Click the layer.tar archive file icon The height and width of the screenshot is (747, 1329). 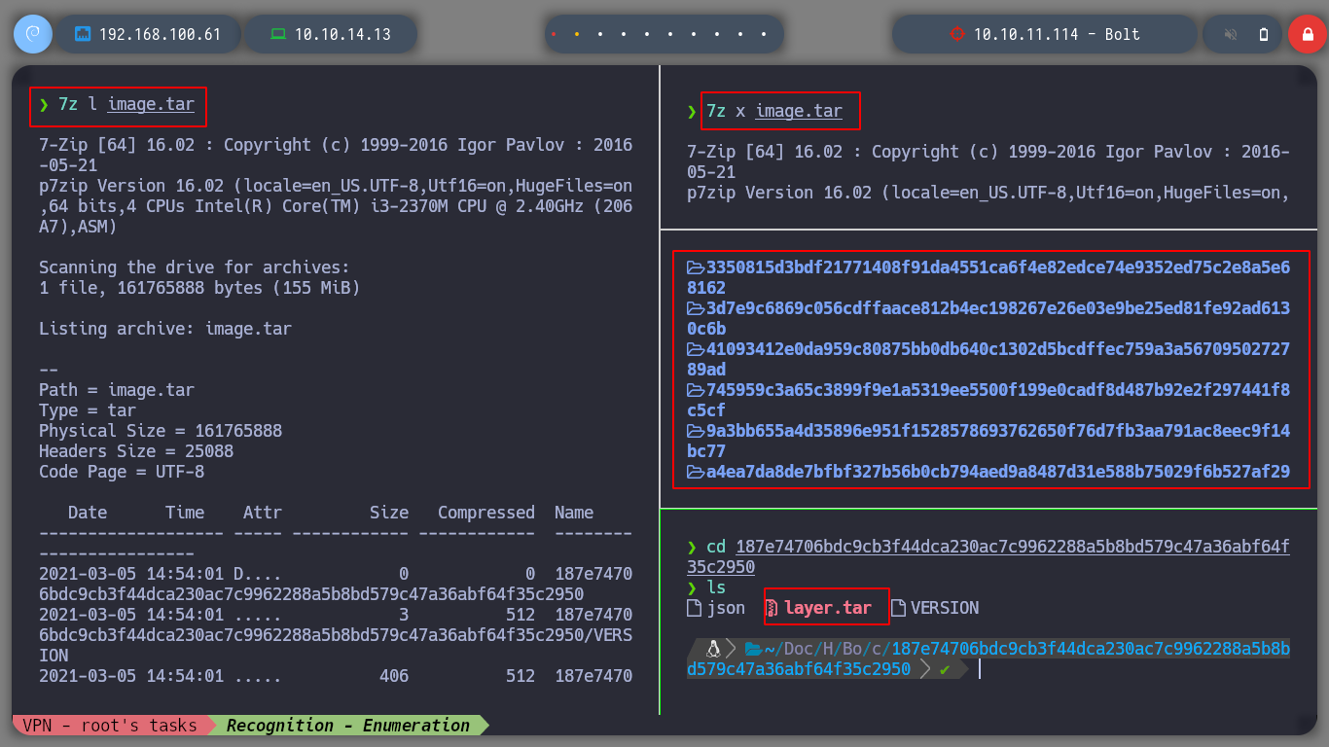coord(772,608)
